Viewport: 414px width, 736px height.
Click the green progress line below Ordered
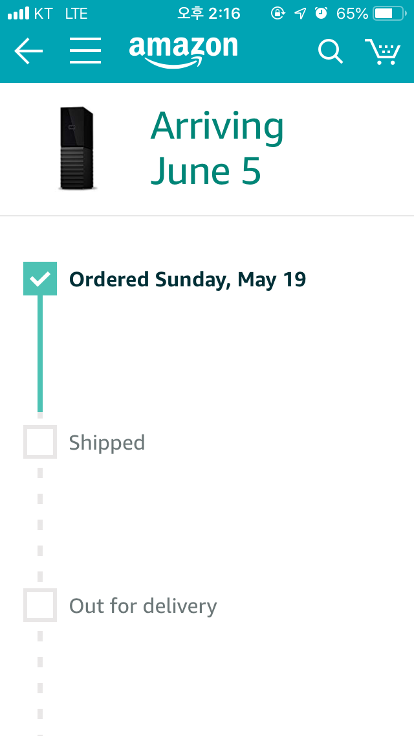[40, 353]
